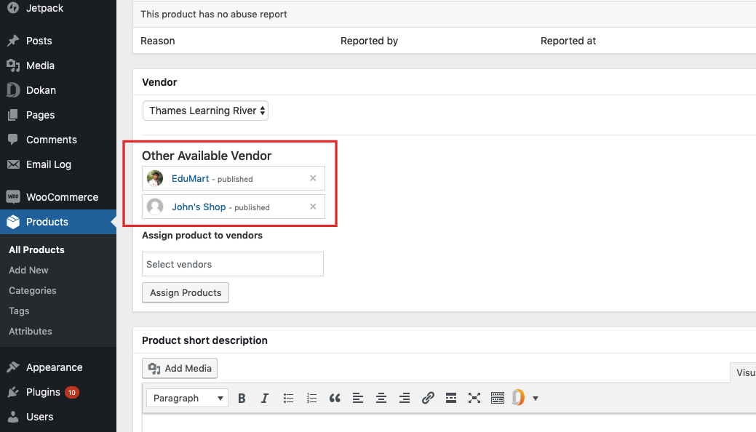
Task: Click the Dokan logo icon
Action: coord(13,89)
